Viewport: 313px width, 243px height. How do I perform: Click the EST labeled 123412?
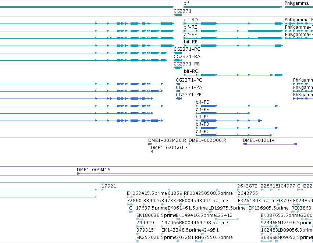tap(224, 215)
